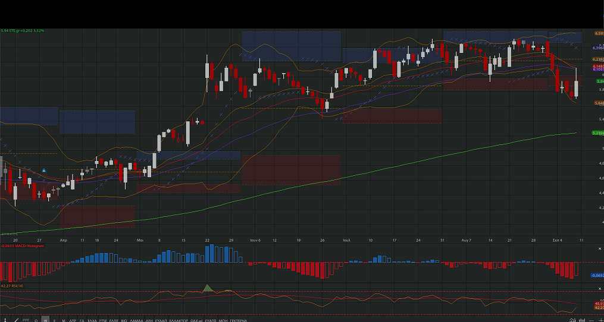Click the Ιουλ date axis label
This screenshot has width=604, height=322.
pyautogui.click(x=347, y=240)
